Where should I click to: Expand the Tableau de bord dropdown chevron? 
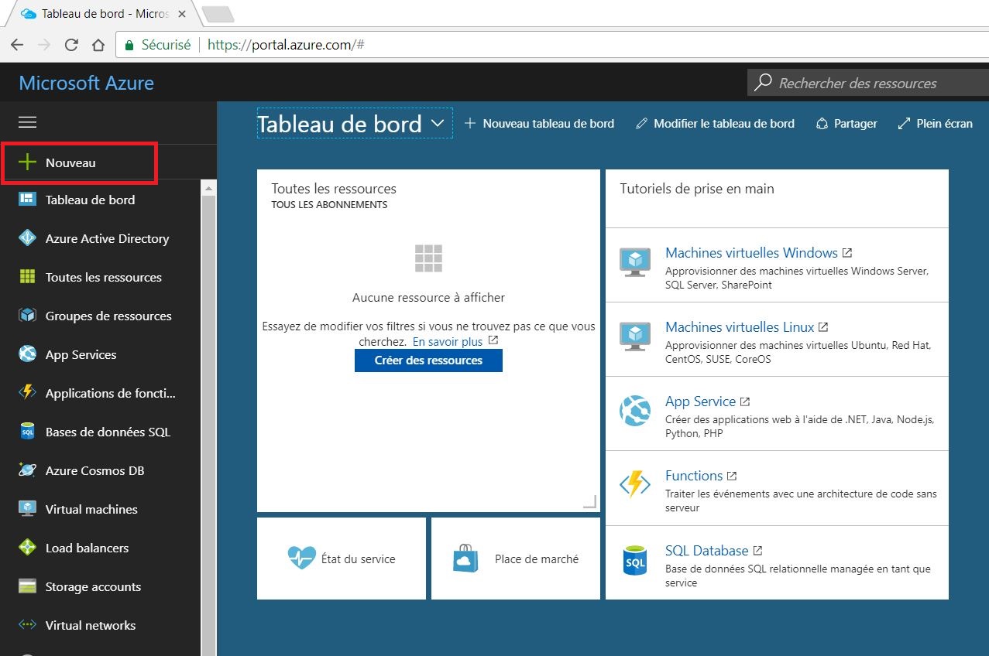click(438, 123)
